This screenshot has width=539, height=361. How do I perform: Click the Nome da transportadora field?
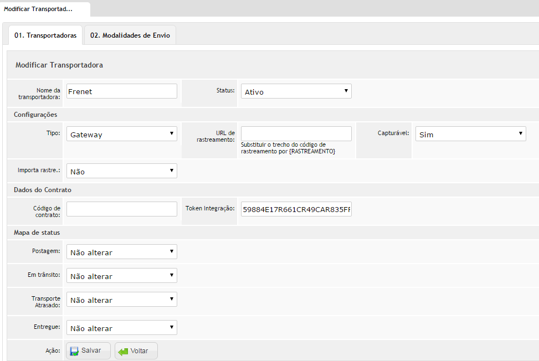tap(121, 91)
